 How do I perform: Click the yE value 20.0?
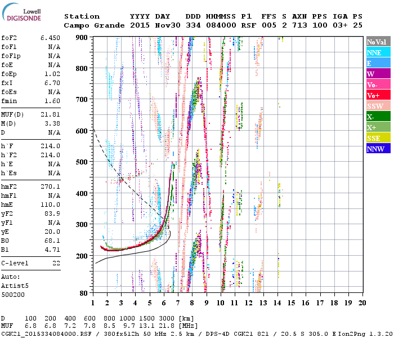click(x=52, y=232)
